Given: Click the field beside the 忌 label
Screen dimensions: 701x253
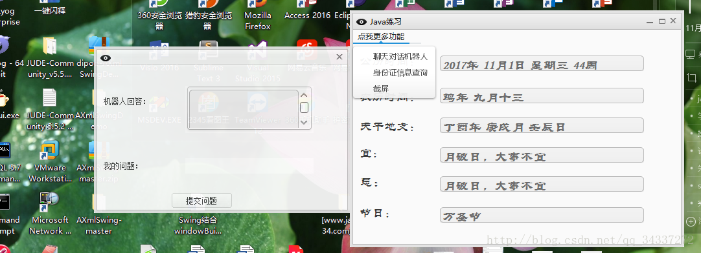Looking at the screenshot, I should [542, 184].
